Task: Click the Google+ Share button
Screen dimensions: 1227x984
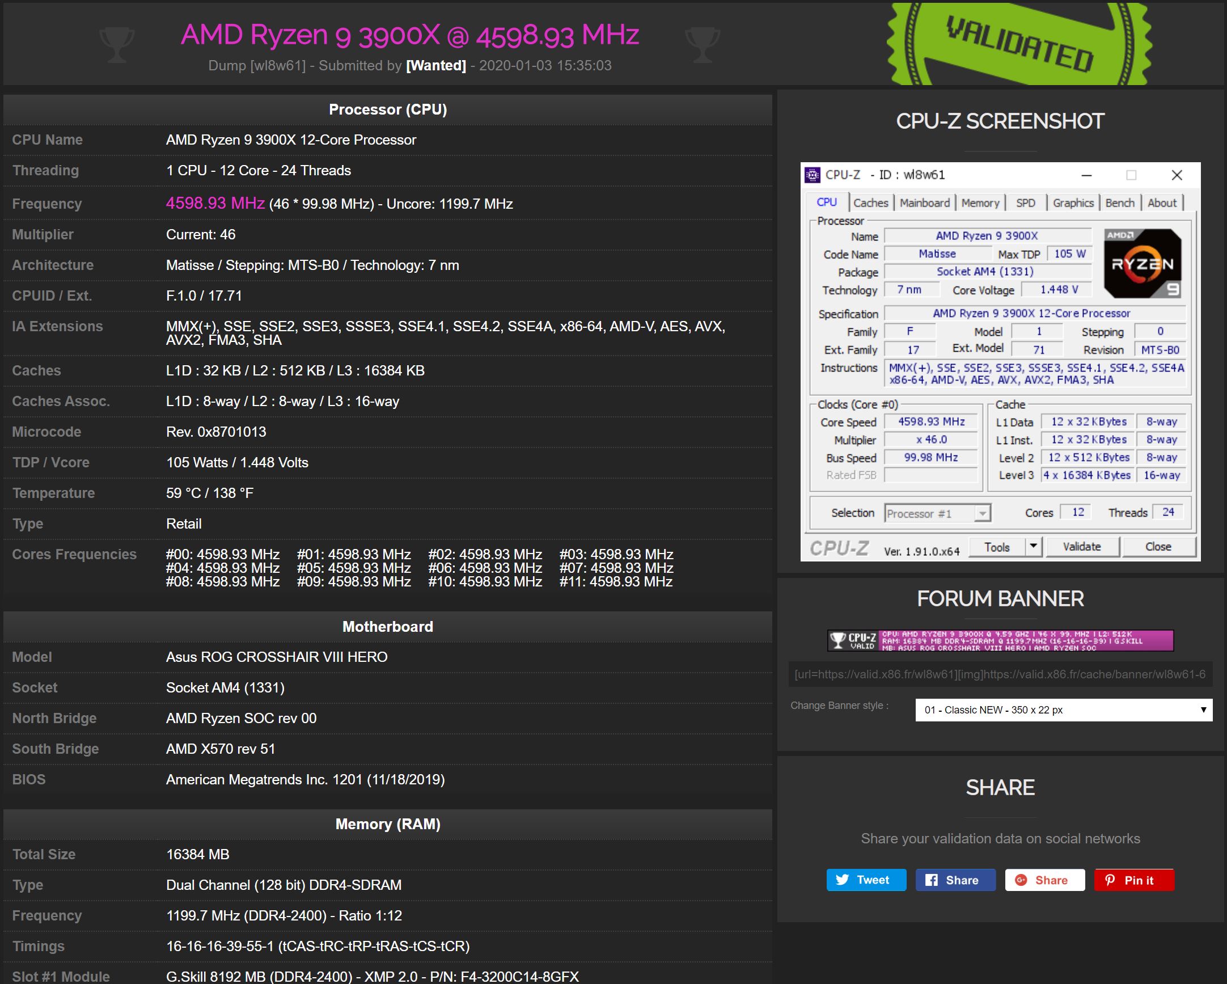Action: (1045, 880)
